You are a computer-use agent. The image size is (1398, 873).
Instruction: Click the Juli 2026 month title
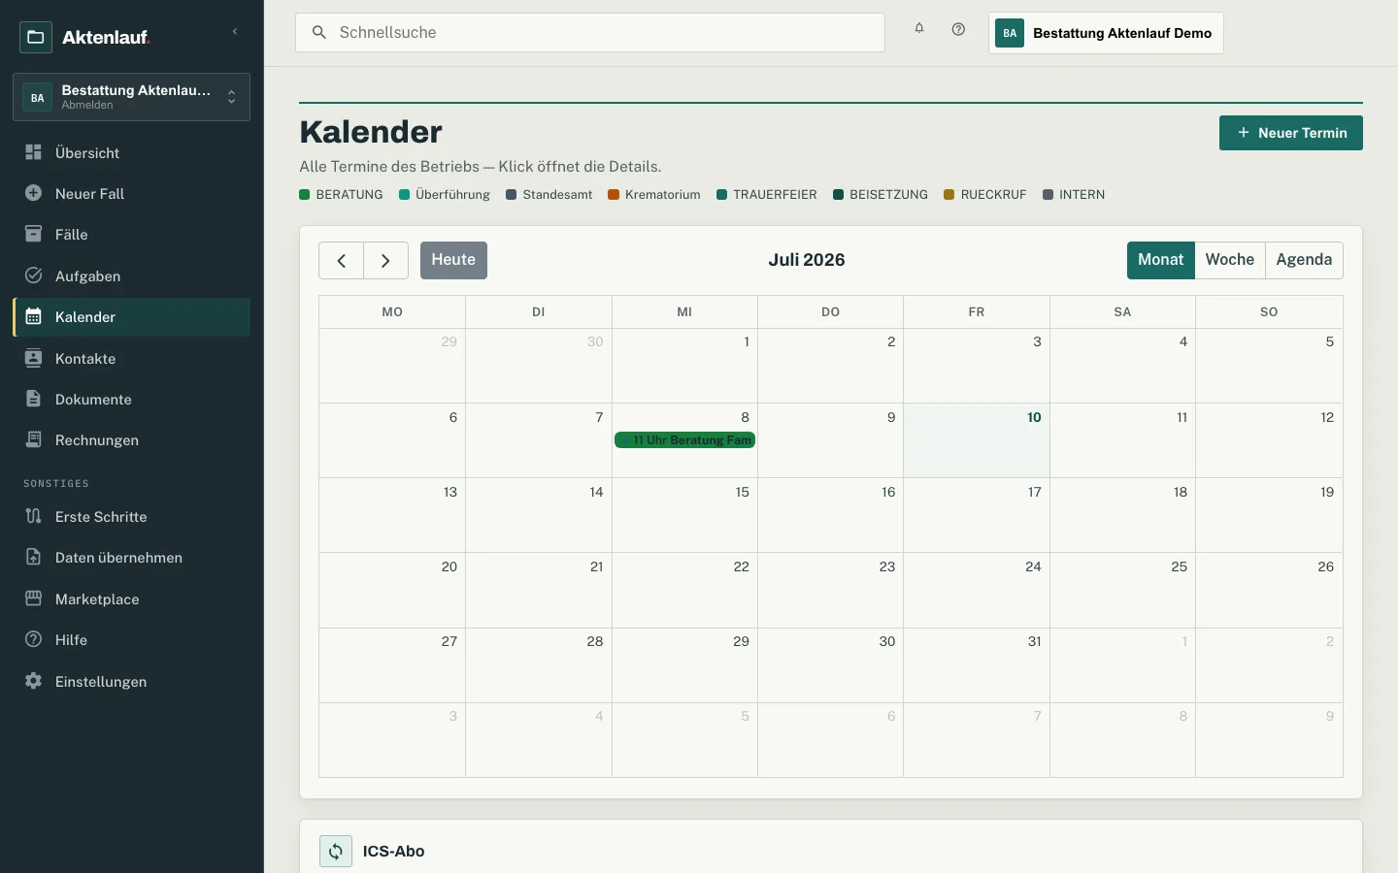click(807, 260)
